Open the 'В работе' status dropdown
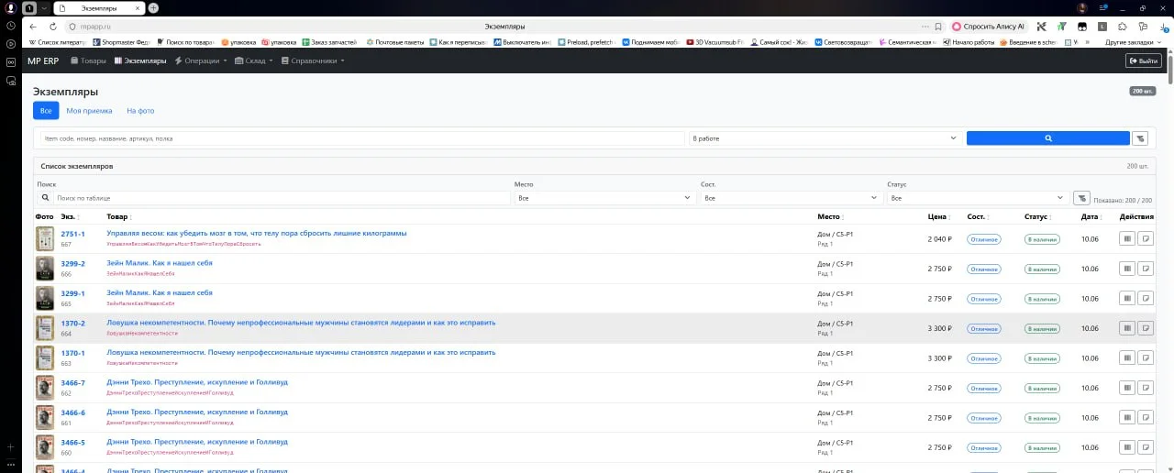The image size is (1174, 473). coord(824,138)
